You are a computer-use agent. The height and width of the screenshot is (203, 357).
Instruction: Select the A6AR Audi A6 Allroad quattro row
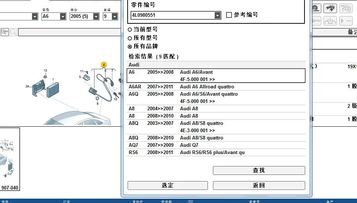[216, 87]
